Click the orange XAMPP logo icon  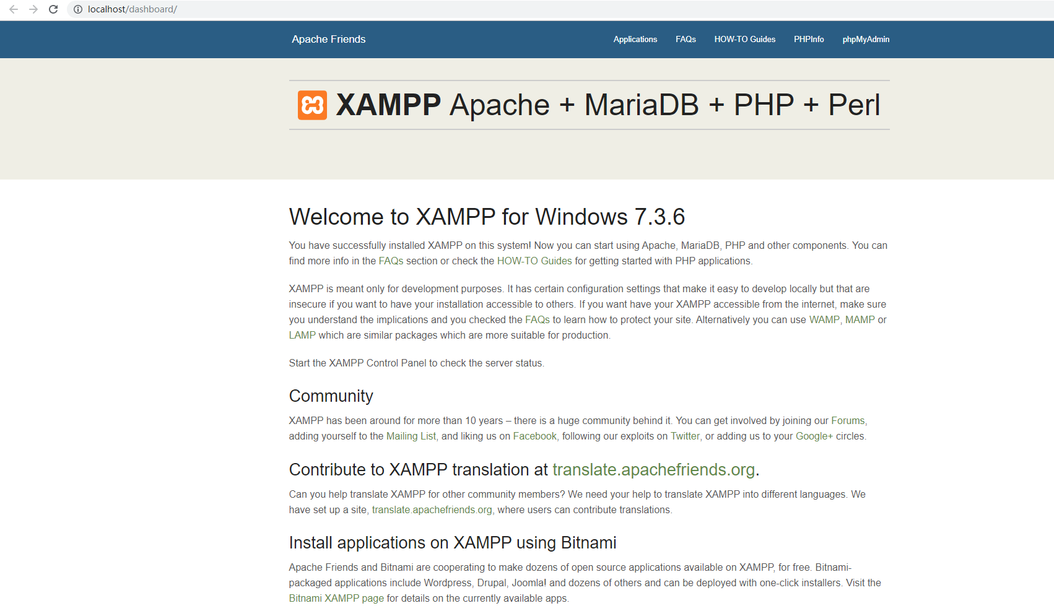coord(312,105)
